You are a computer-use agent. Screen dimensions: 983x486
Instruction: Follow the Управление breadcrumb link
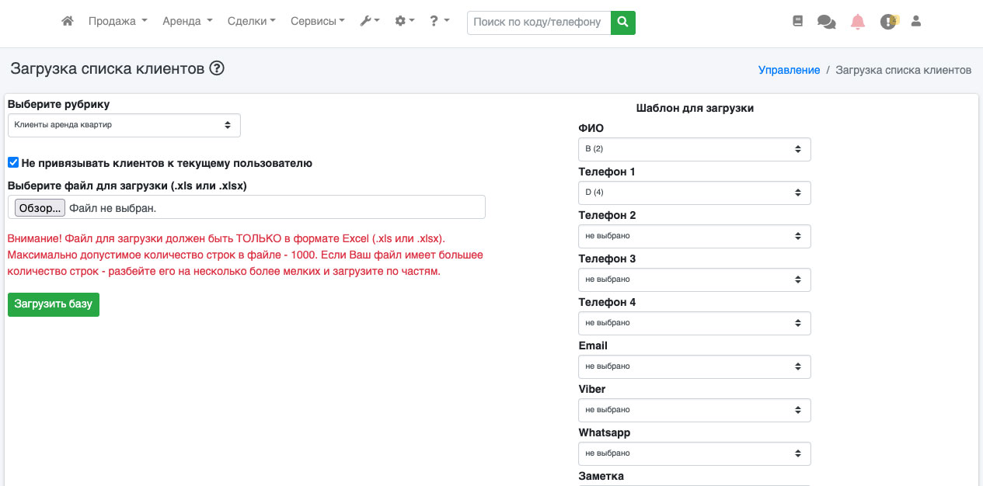[x=789, y=70]
